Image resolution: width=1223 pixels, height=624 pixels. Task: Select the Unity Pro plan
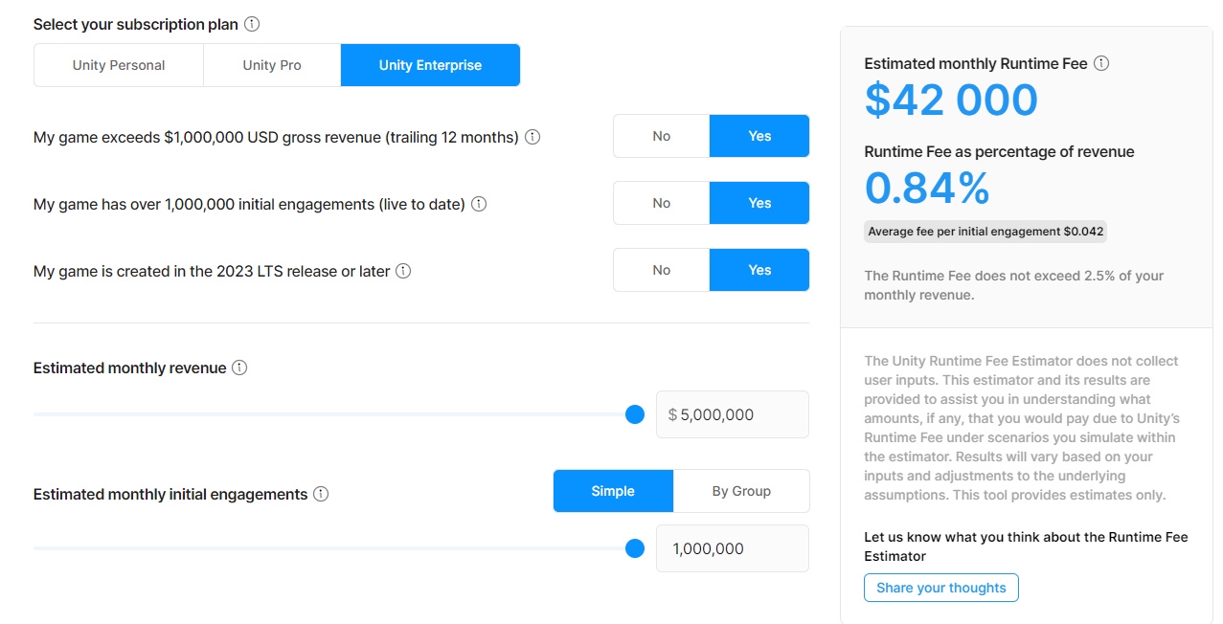(x=272, y=65)
